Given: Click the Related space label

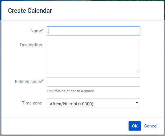Looking at the screenshot, I should point(29,82).
